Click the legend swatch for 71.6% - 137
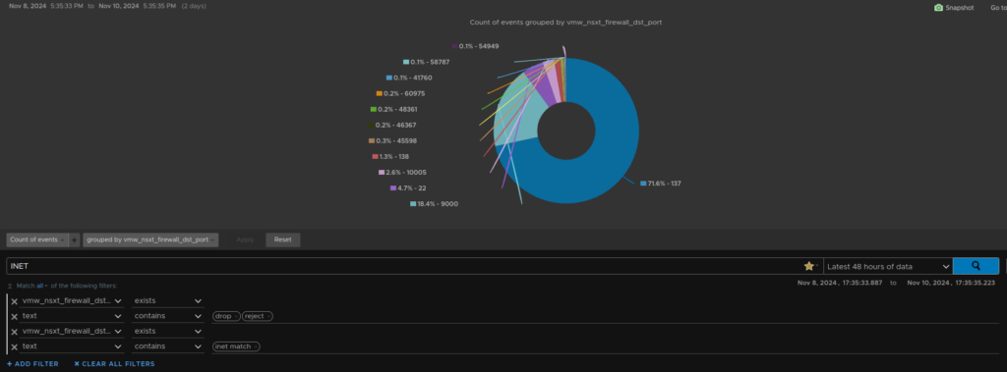1007x372 pixels. point(643,184)
